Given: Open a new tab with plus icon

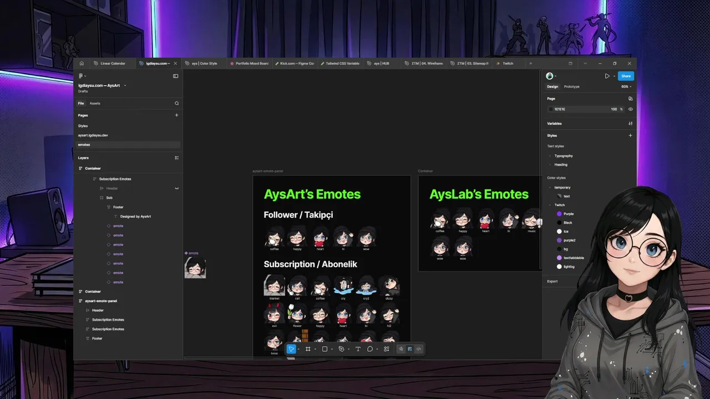Looking at the screenshot, I should coord(530,63).
